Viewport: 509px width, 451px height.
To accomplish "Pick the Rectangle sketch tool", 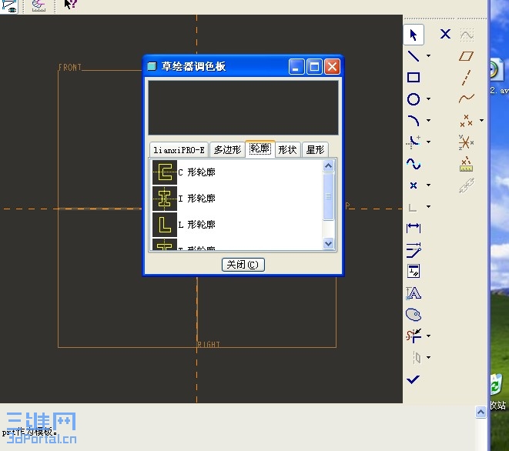I will [414, 77].
